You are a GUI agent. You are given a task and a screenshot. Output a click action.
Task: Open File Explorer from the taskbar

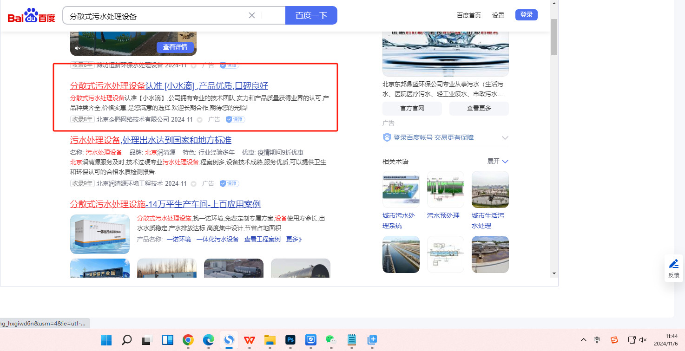click(270, 340)
